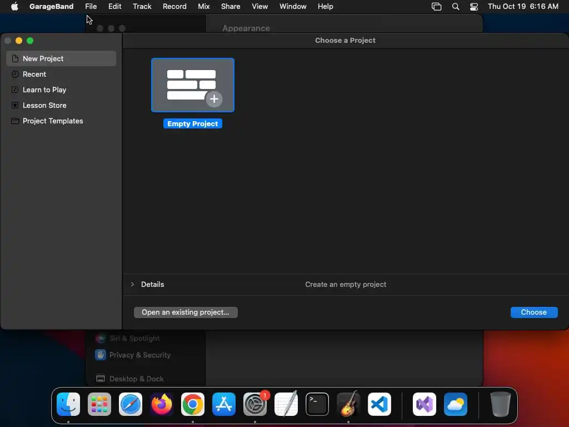Open Visual Studio from the Dock
Screen dimensions: 569x427
click(x=425, y=404)
